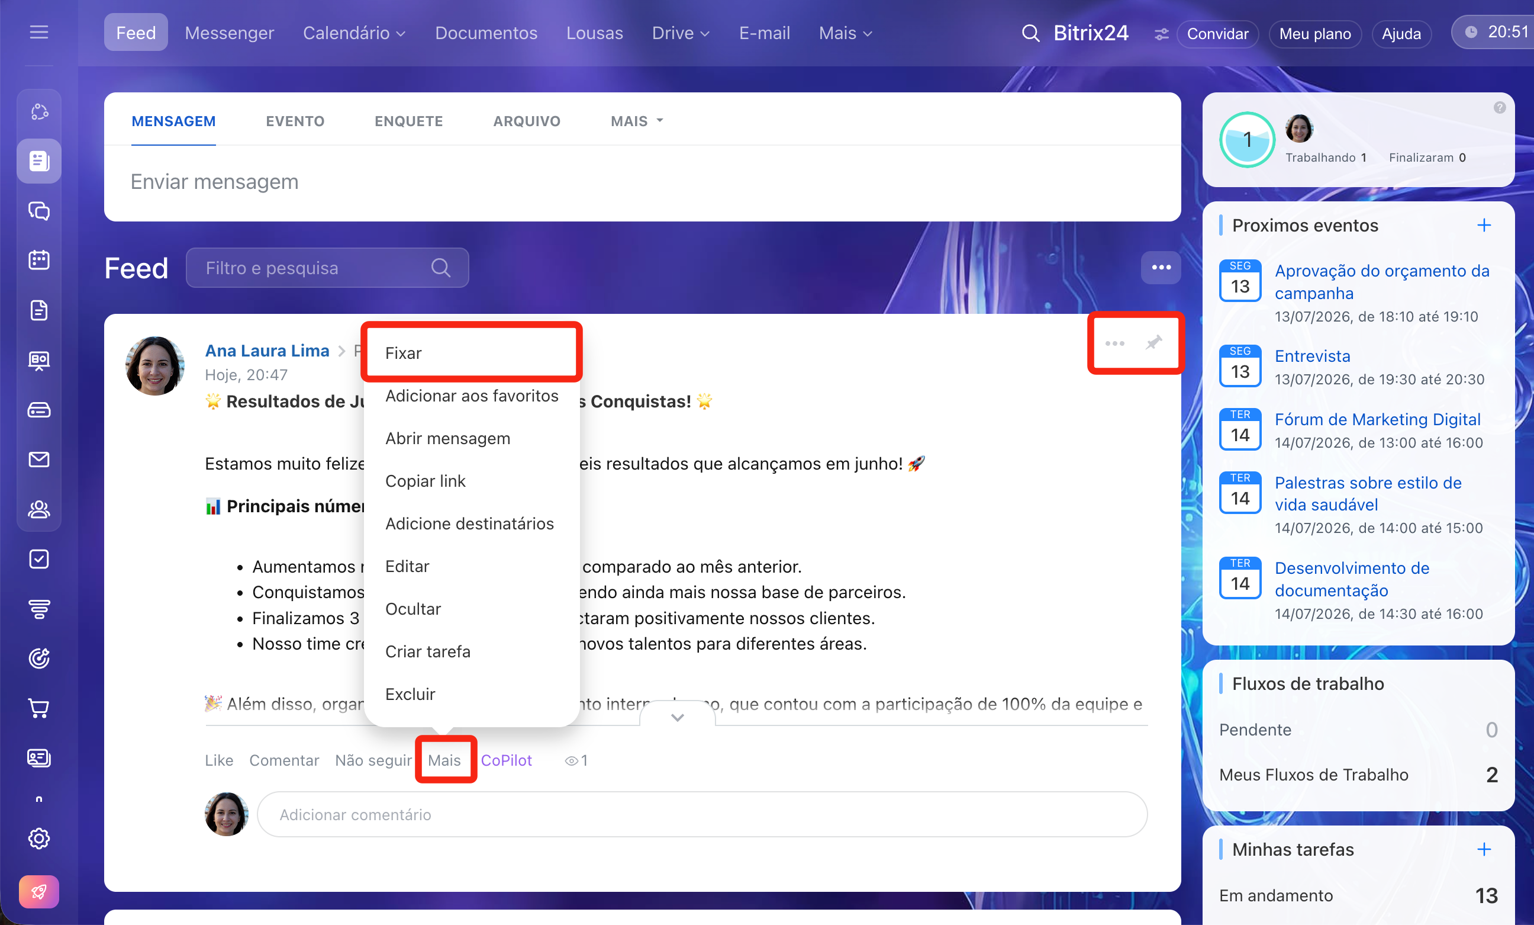This screenshot has height=925, width=1534.
Task: Open the Settings gear in sidebar
Action: [x=39, y=839]
